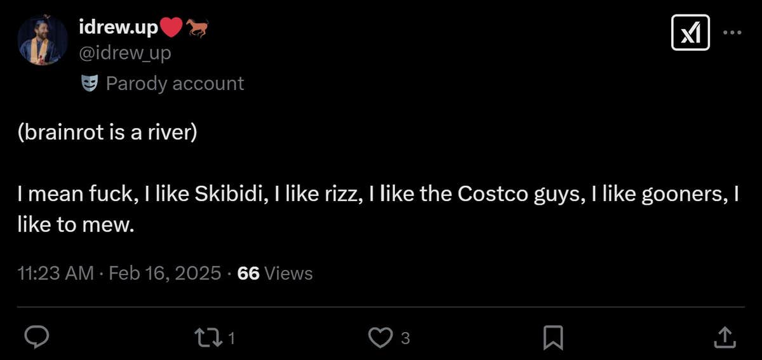Viewport: 762px width, 360px height.
Task: Click the "Parody account" label
Action: tap(175, 83)
